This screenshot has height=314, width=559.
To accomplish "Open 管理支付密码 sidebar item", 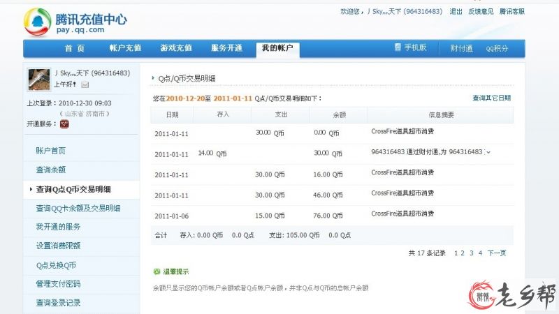I will pyautogui.click(x=58, y=284).
